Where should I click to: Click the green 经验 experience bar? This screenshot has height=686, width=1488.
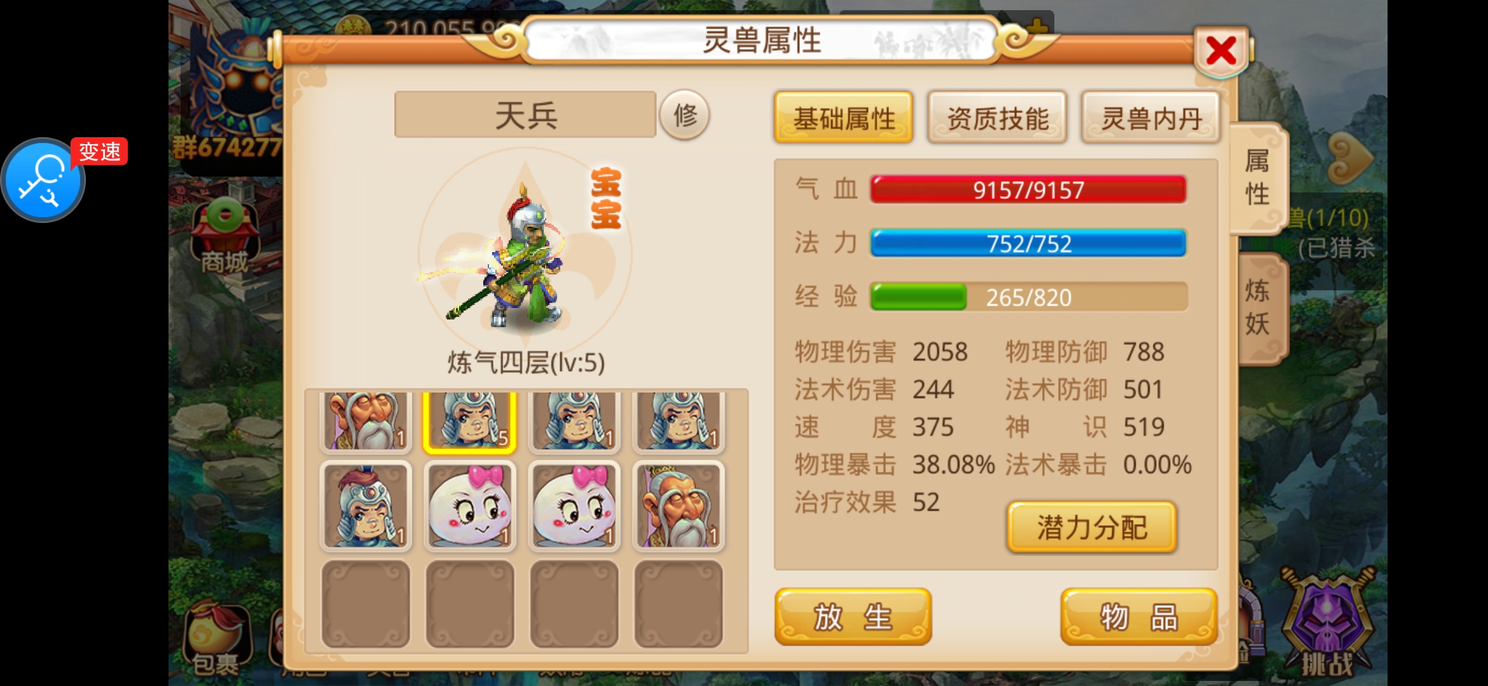click(x=1028, y=297)
